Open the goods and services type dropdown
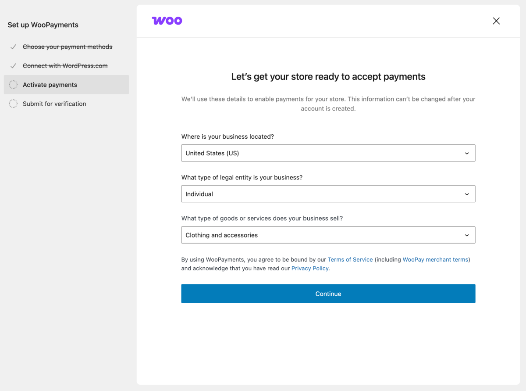 click(x=328, y=235)
